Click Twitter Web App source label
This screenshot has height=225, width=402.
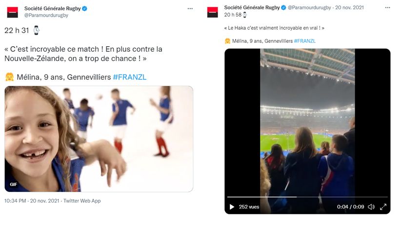click(x=82, y=201)
